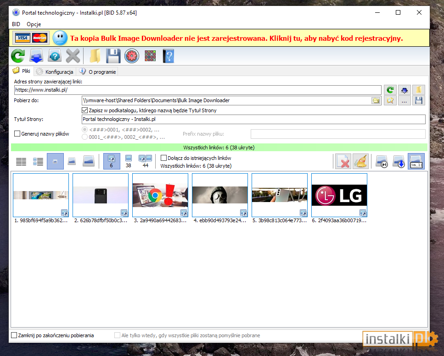
Task: Switch to detailed list view icon
Action: coord(38,161)
